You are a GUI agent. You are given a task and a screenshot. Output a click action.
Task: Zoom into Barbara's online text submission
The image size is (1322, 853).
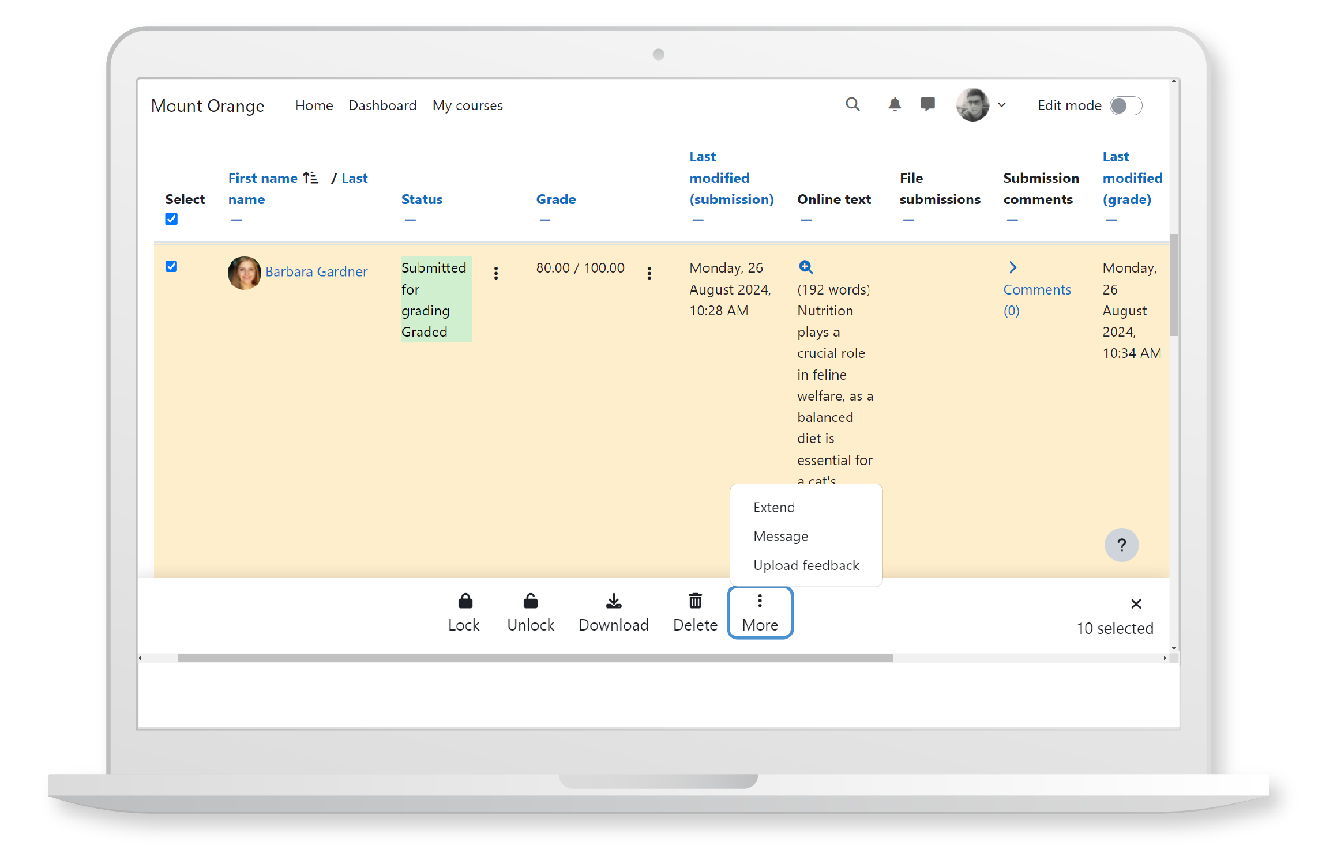click(806, 267)
